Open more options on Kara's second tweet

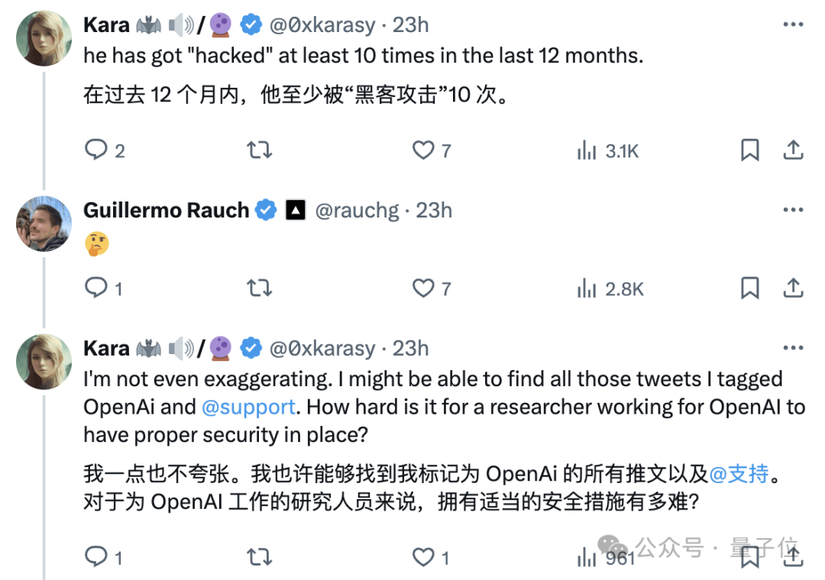coord(793,348)
